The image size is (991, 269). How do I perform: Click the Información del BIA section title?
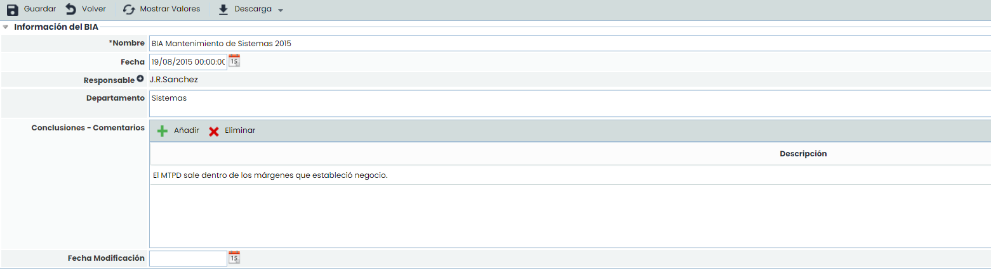(56, 27)
